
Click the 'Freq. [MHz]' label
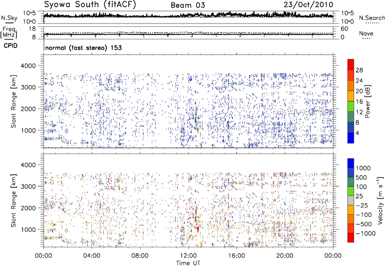9,32
